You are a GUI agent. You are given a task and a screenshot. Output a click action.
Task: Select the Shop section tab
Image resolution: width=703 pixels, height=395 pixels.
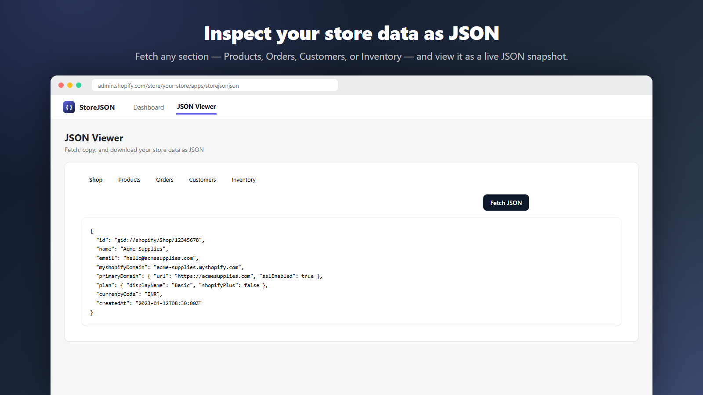(x=96, y=180)
